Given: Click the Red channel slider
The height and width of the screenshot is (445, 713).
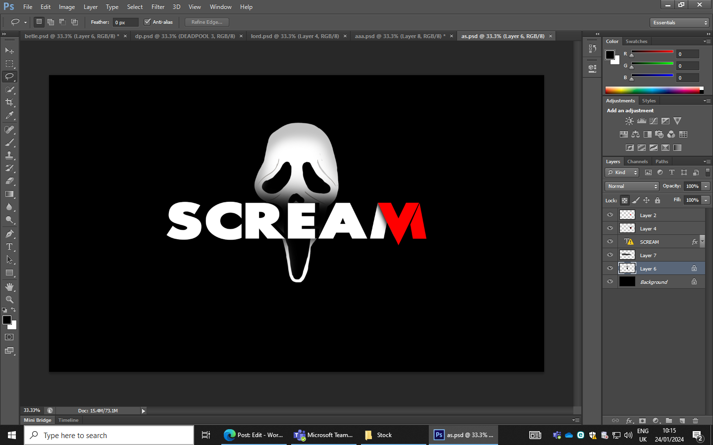Looking at the screenshot, I should click(x=652, y=51).
